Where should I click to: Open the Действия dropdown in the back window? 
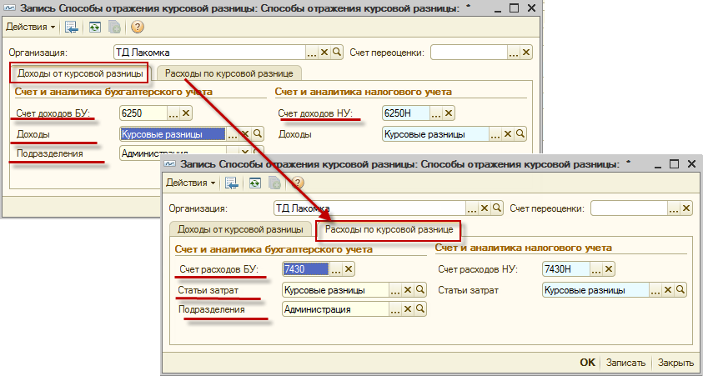[x=31, y=27]
